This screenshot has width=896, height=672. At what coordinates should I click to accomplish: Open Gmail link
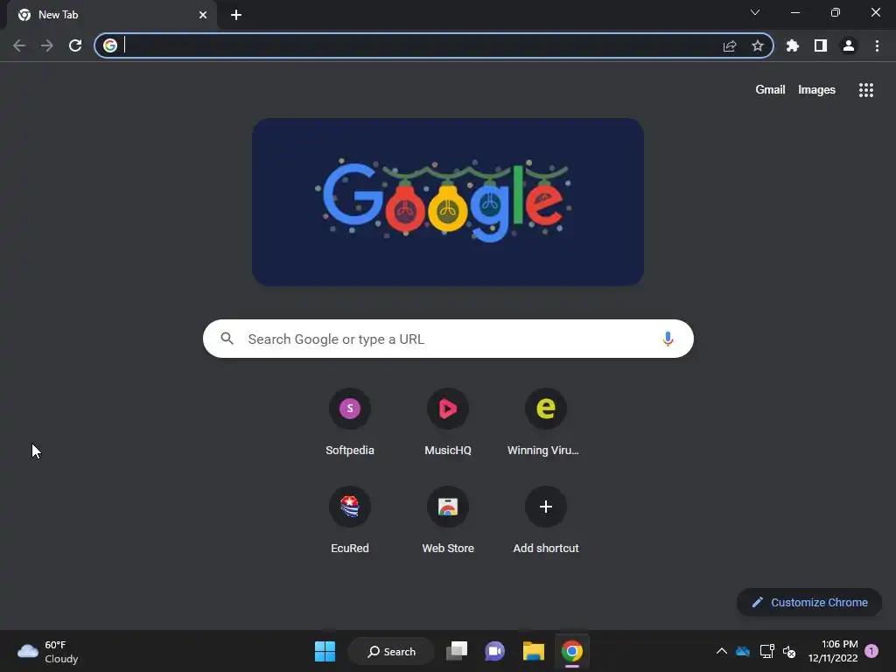pos(770,90)
